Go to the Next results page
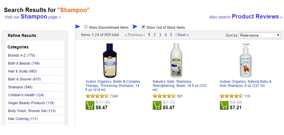 [x=183, y=35]
